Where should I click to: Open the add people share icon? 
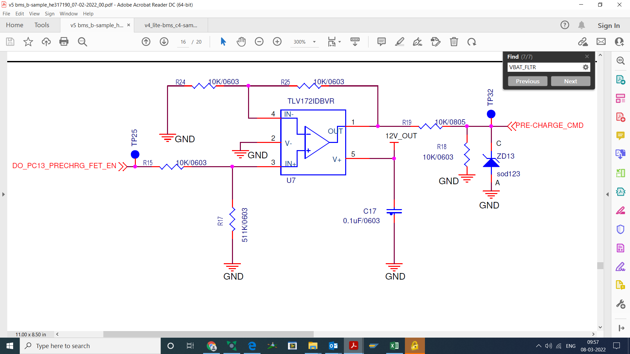(619, 42)
